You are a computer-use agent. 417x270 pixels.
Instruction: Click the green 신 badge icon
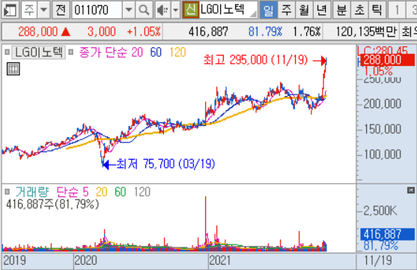point(190,10)
